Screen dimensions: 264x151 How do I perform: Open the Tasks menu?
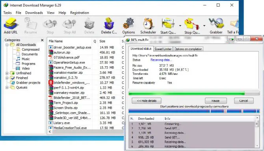tap(7, 13)
